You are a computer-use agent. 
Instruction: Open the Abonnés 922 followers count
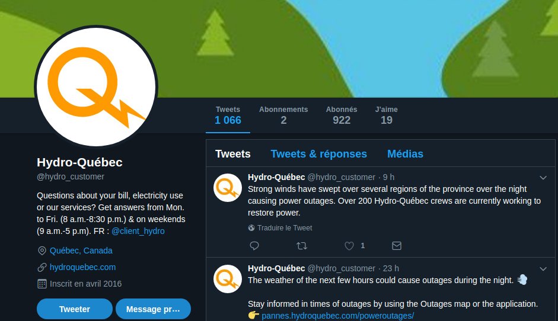[x=342, y=115]
